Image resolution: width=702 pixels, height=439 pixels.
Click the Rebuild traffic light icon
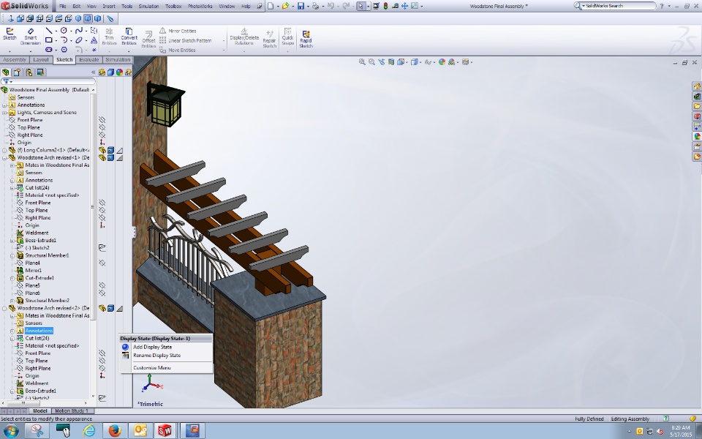[x=385, y=7]
